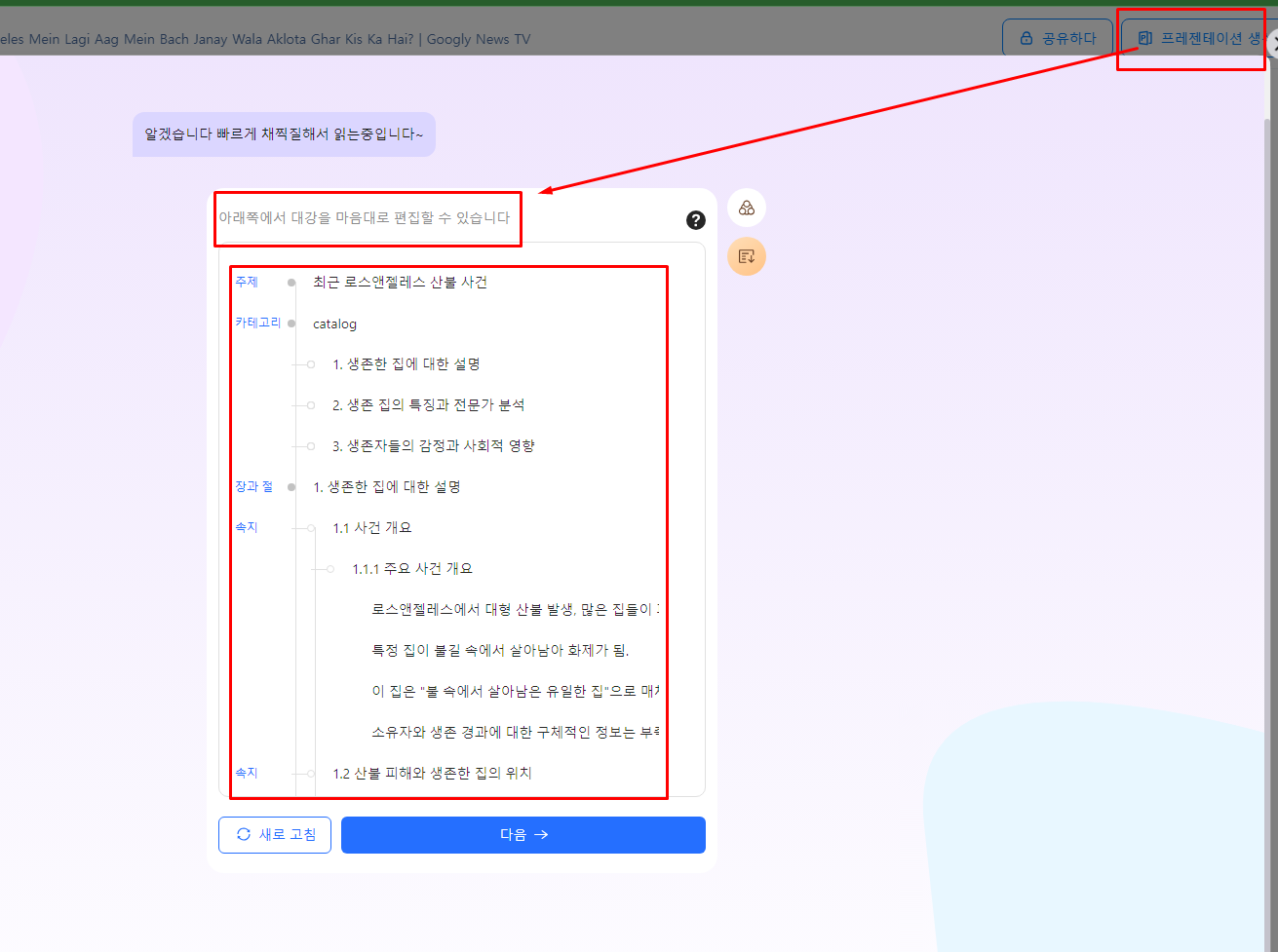Click the 속지 label beside 1.1 사건 개요

[x=247, y=528]
